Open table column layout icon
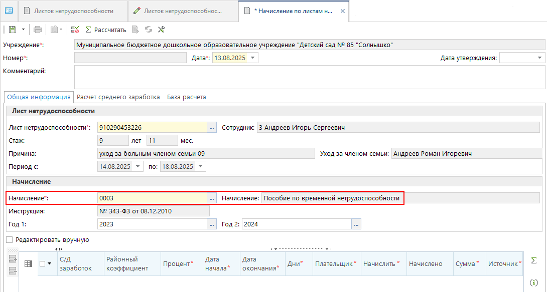 coord(29,263)
